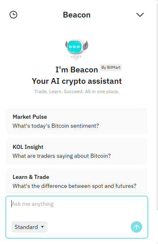Select the Learn & Trade suggestion card
Image resolution: width=158 pixels, height=244 pixels.
tap(77, 181)
